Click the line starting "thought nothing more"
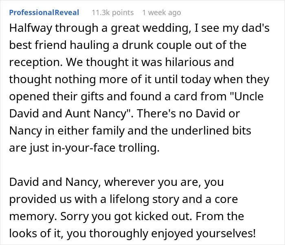285x245 pixels. coord(139,79)
